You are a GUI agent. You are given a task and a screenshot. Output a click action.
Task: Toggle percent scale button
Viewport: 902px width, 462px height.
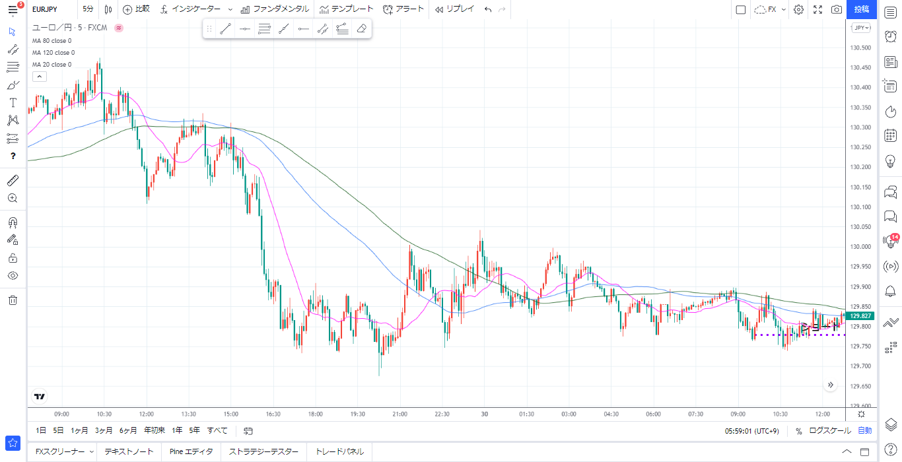(798, 431)
